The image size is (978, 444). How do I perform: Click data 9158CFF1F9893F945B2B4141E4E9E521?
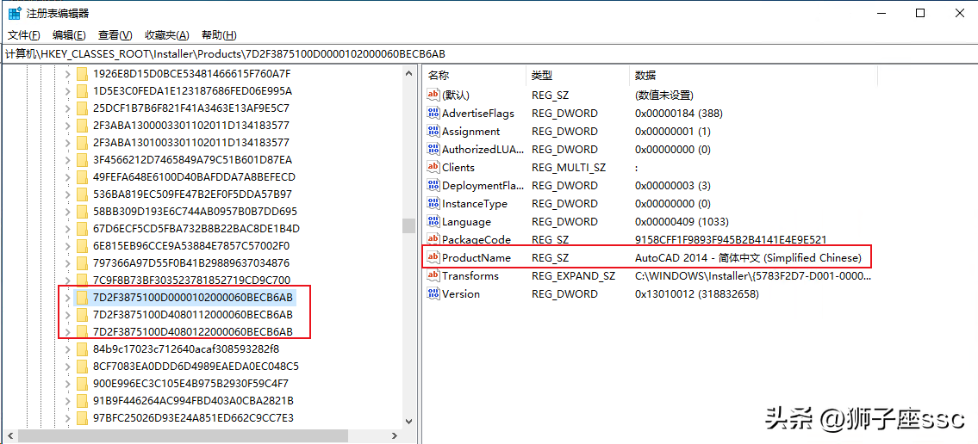pyautogui.click(x=731, y=239)
